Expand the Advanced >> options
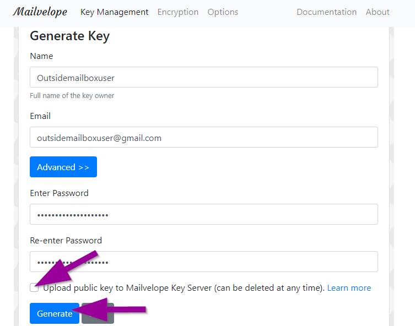This screenshot has height=326, width=415. tap(63, 167)
